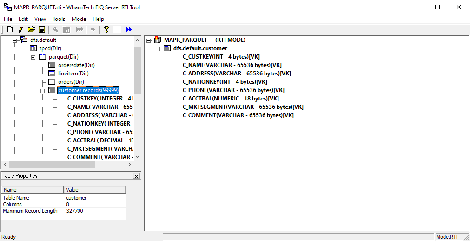
Task: Select C_ADDRESS(VARCHAR - 65536 bytes)[VK]
Action: click(x=237, y=74)
